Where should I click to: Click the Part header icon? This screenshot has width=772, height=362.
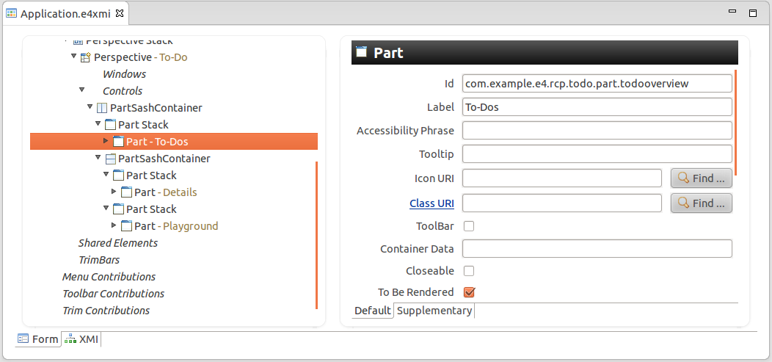361,52
